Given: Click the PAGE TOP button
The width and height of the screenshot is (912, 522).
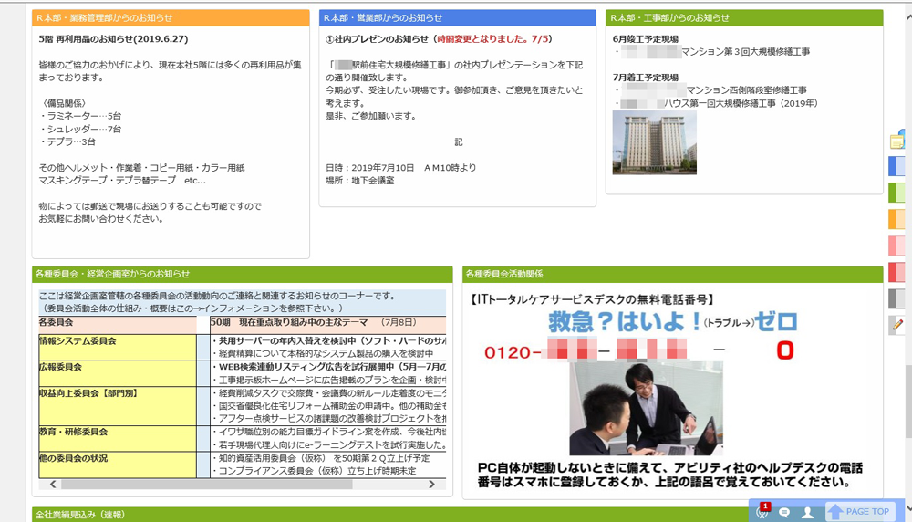Looking at the screenshot, I should click(x=858, y=512).
